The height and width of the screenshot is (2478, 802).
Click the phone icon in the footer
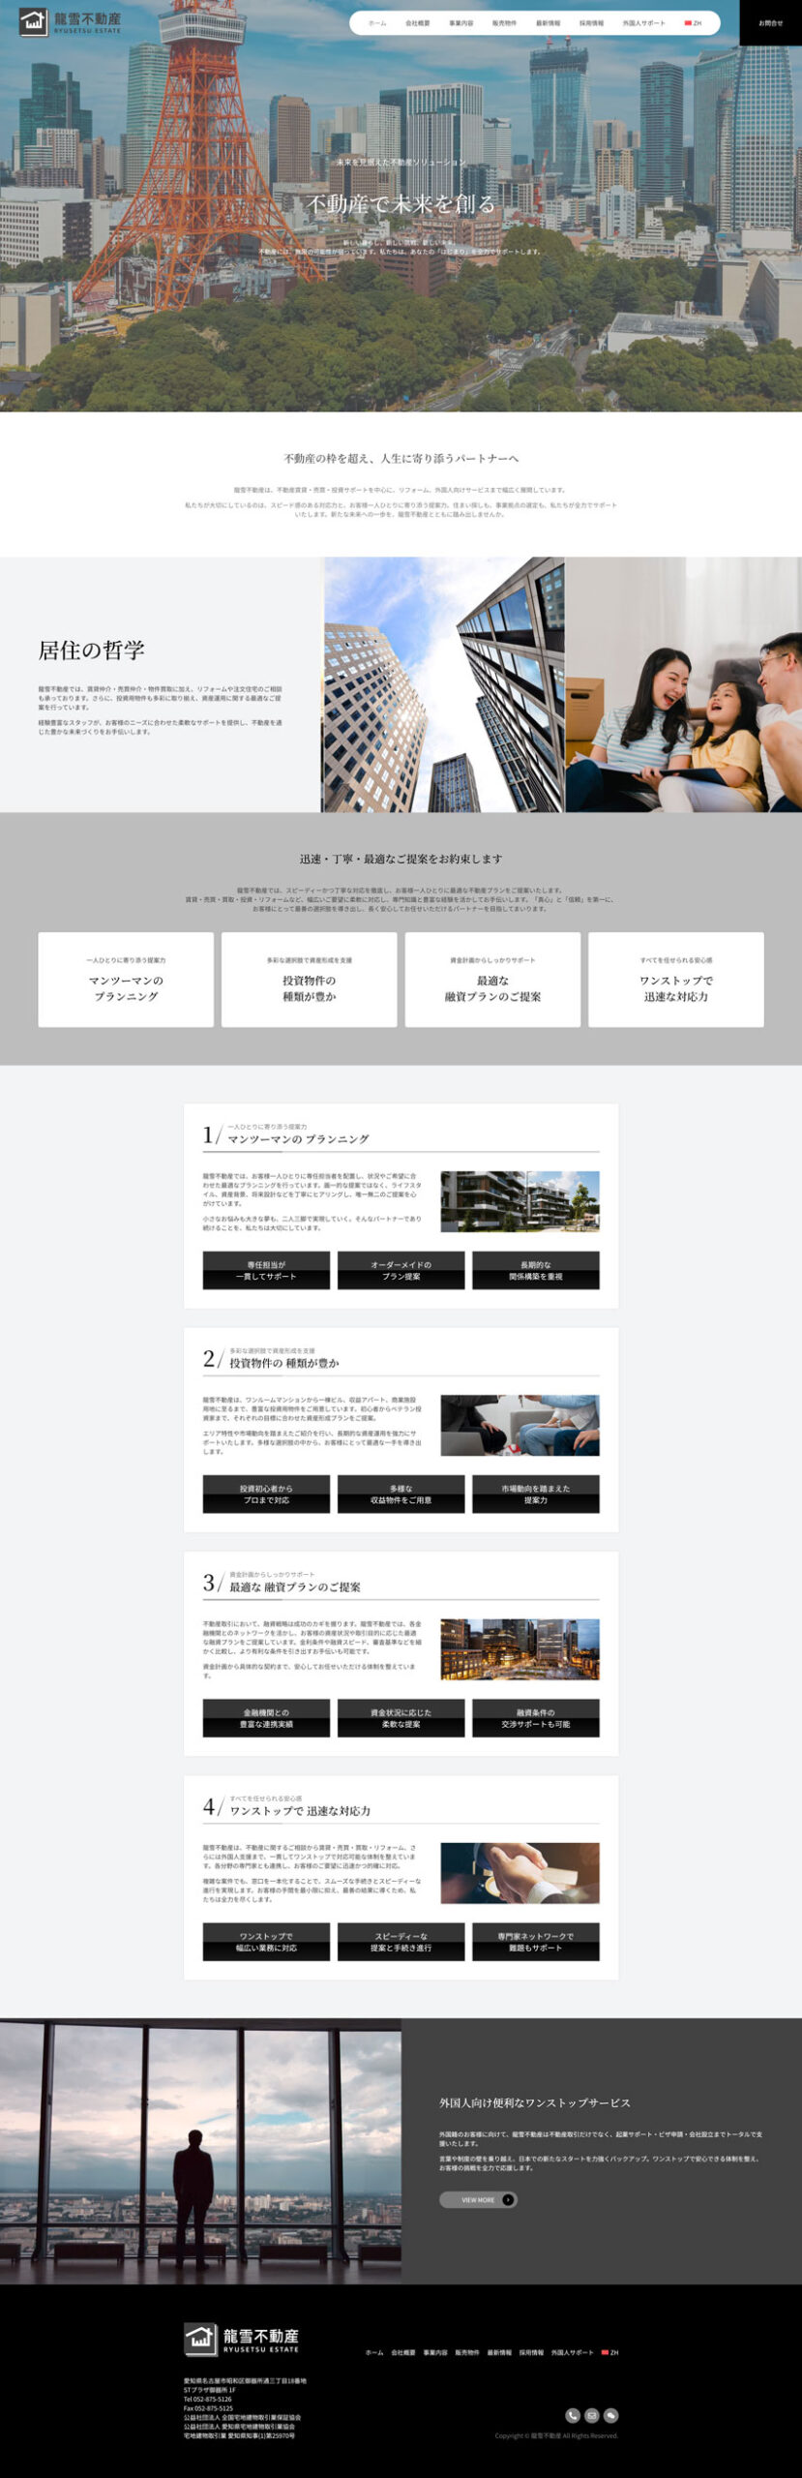pos(573,2415)
